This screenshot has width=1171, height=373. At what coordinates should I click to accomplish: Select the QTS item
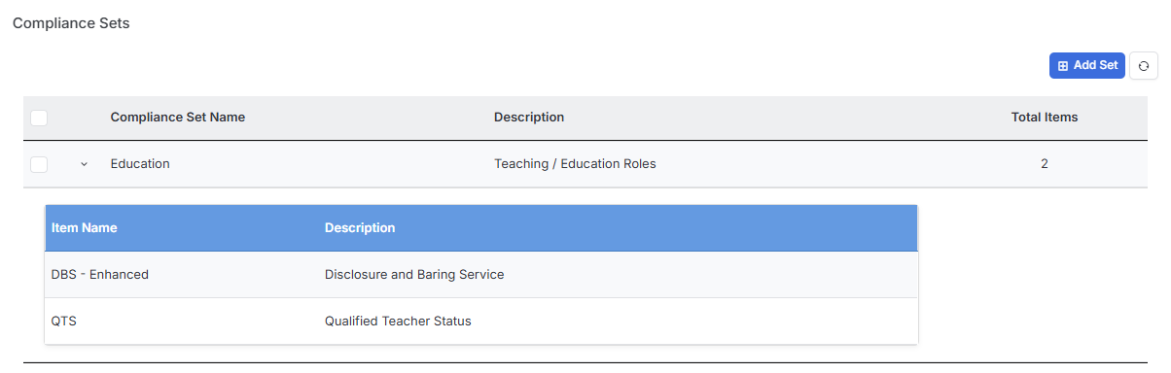pos(63,322)
